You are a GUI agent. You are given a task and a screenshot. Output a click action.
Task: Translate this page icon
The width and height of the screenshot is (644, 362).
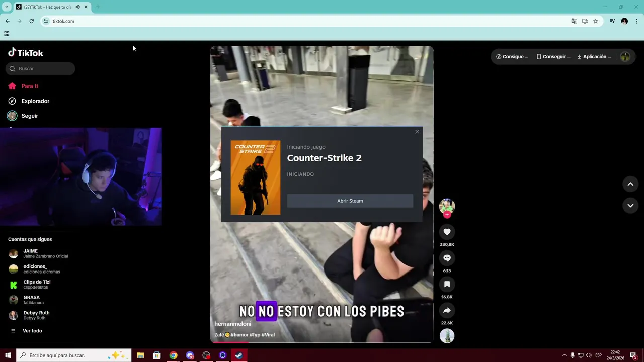coord(574,21)
